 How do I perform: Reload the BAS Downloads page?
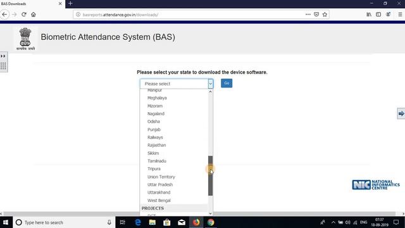[24, 15]
